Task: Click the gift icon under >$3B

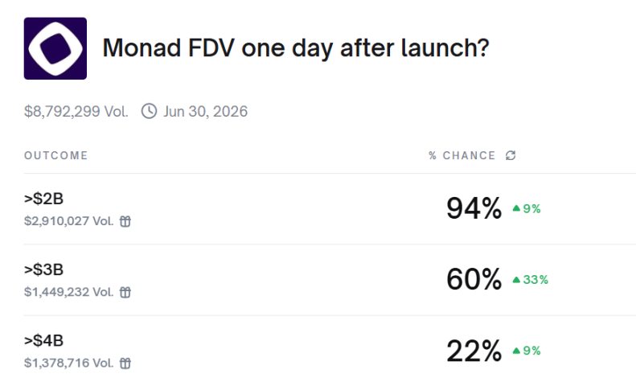Action: [125, 293]
